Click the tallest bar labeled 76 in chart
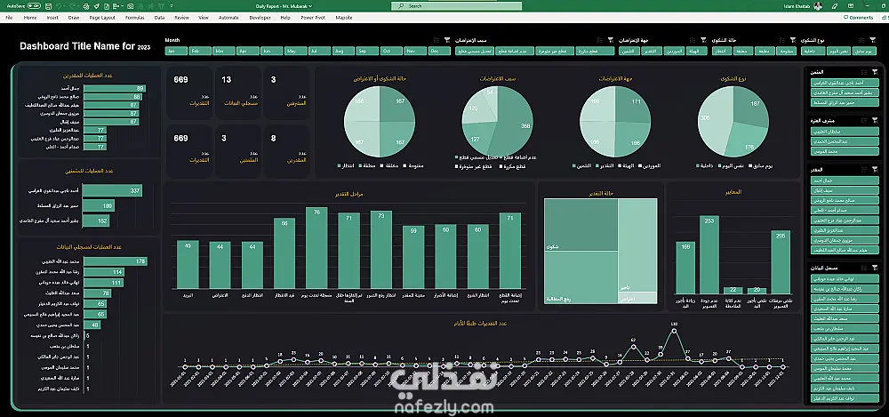Screen dimensions: 889x417 click(x=316, y=247)
